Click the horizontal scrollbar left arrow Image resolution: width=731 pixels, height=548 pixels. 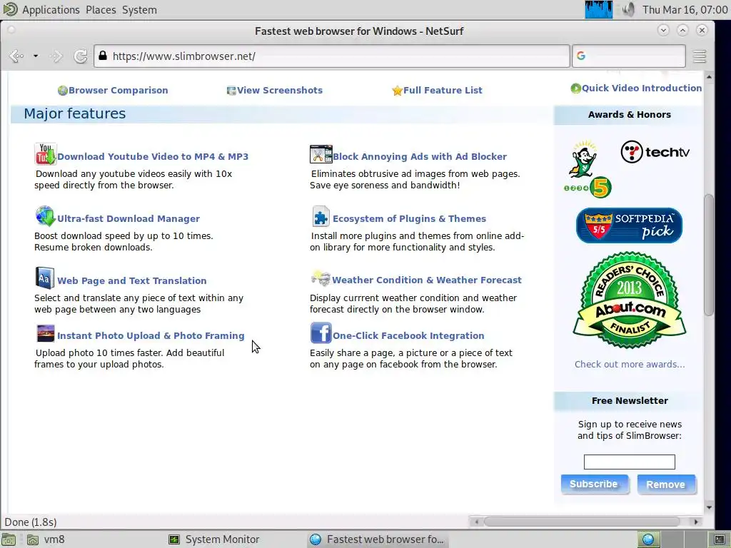pyautogui.click(x=475, y=522)
